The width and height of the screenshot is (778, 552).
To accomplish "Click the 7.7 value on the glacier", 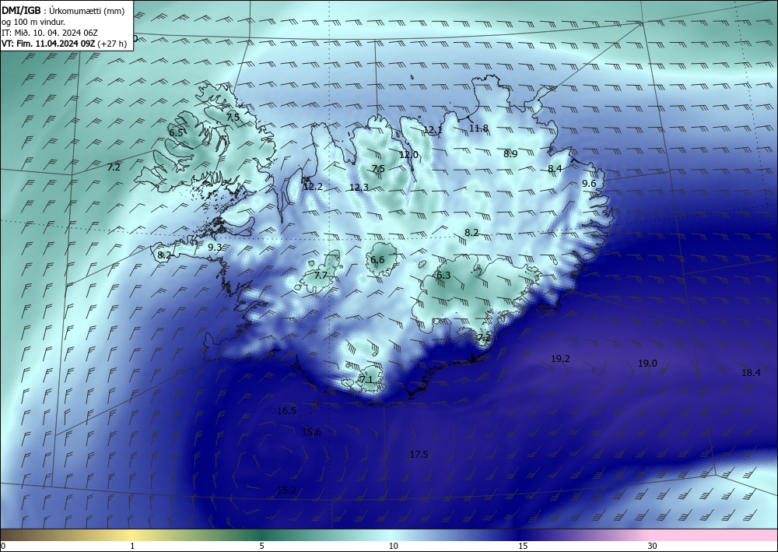I will [321, 276].
